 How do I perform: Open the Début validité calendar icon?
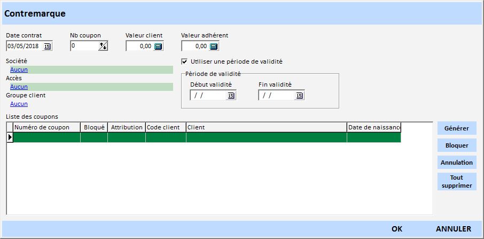(x=231, y=96)
